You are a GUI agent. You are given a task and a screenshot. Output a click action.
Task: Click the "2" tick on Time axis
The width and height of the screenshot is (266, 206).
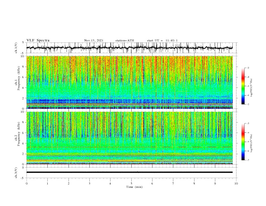click(69, 183)
